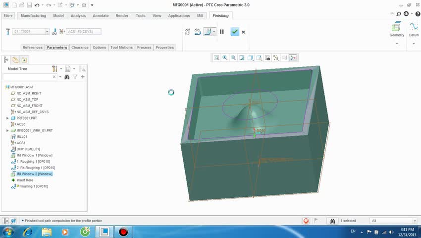Screen dimensions: 421x238
Task: Click the tool path display icon
Action: (207, 32)
